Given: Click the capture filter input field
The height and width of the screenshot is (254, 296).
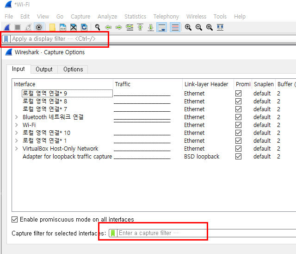Looking at the screenshot, I should coord(207,233).
